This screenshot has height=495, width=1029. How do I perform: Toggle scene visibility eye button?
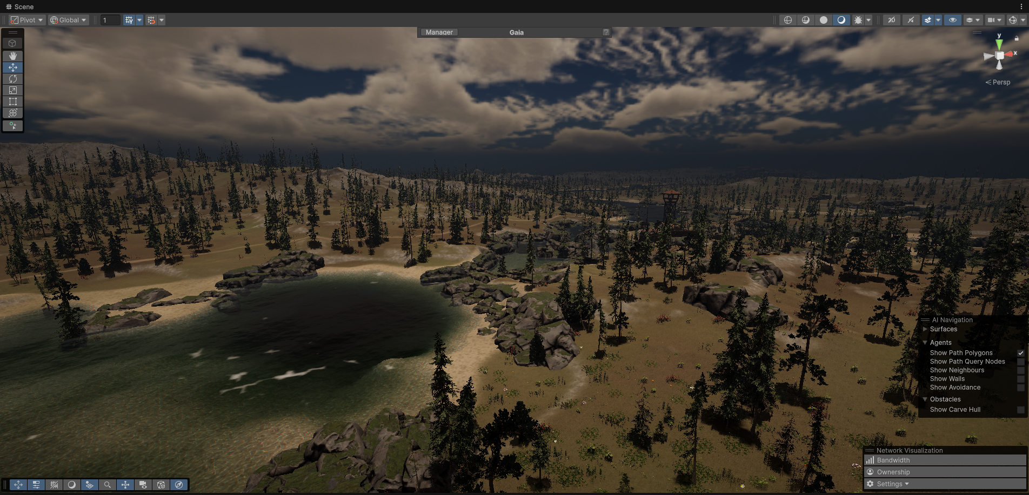pos(953,20)
